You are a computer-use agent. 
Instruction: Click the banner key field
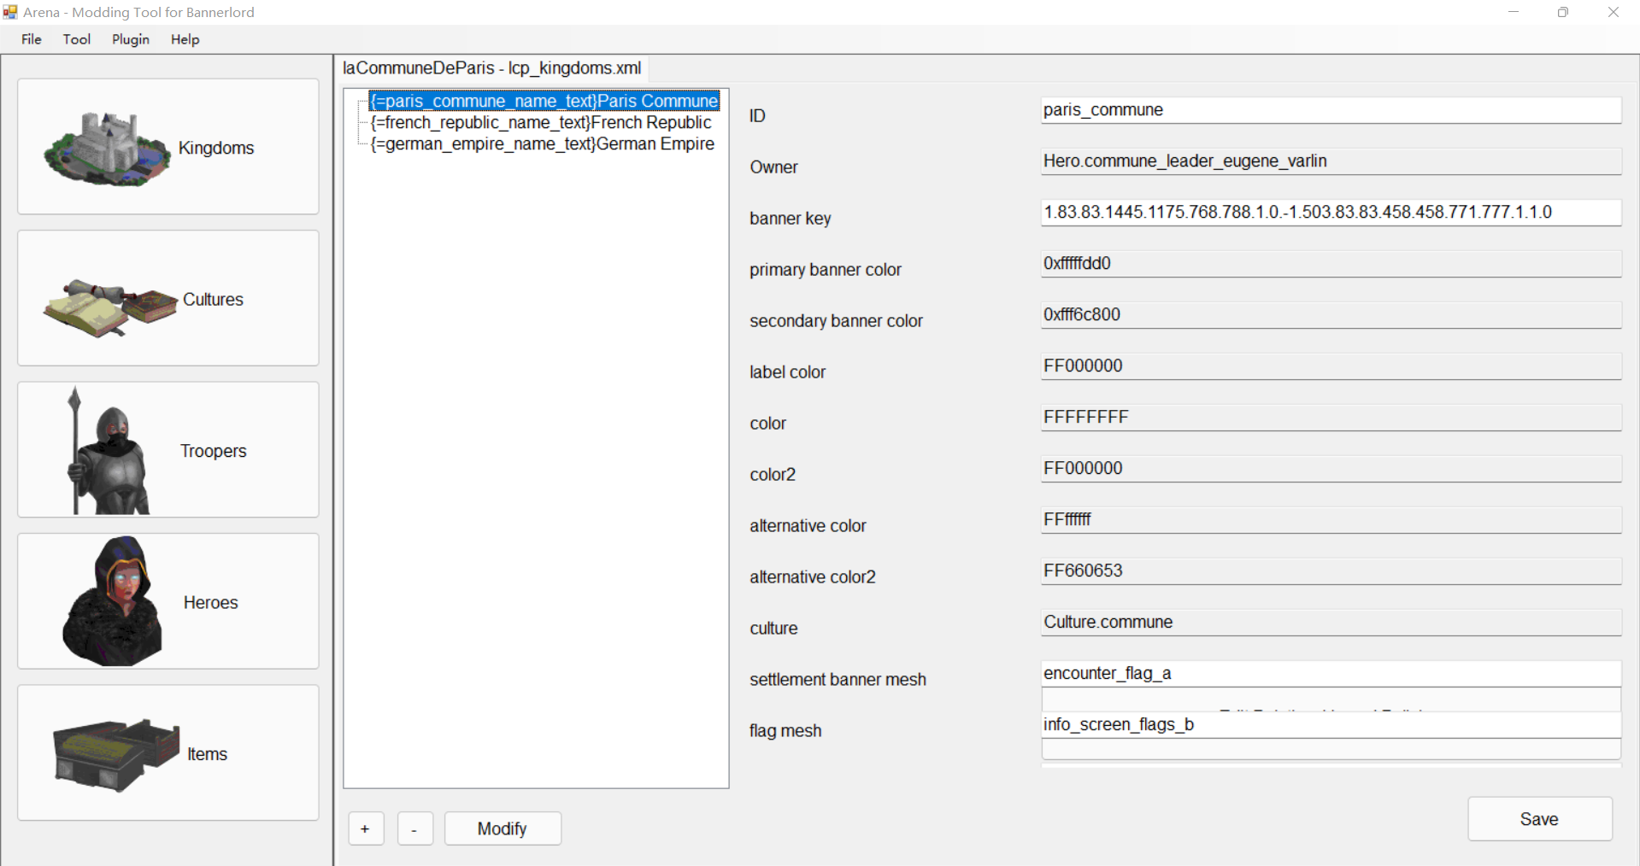click(x=1331, y=213)
